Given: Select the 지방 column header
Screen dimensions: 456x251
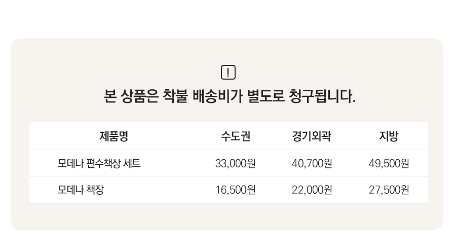Looking at the screenshot, I should point(389,136).
